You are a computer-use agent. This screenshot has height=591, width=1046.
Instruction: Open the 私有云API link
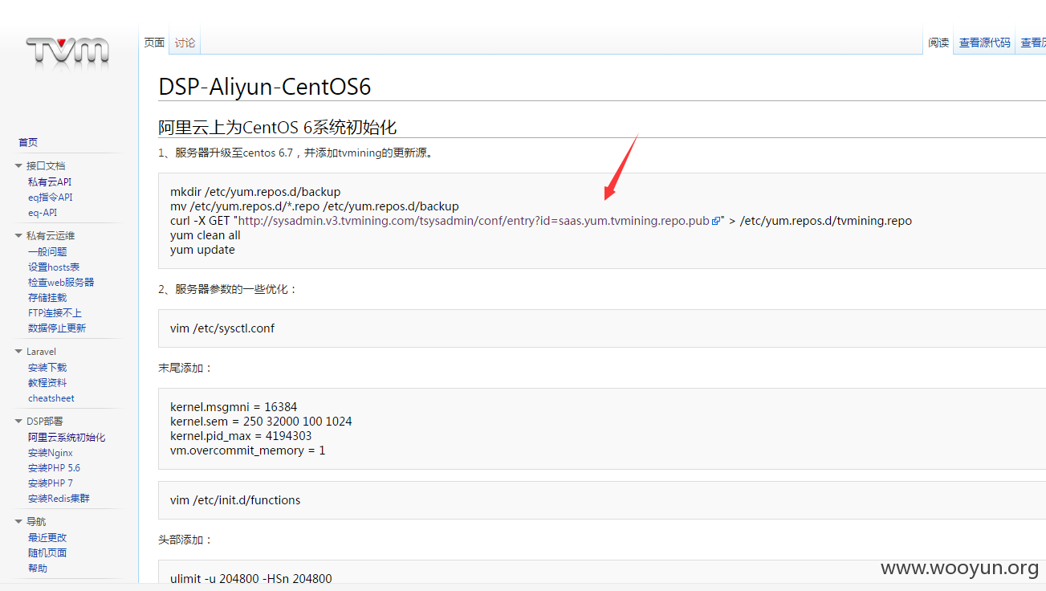point(50,182)
